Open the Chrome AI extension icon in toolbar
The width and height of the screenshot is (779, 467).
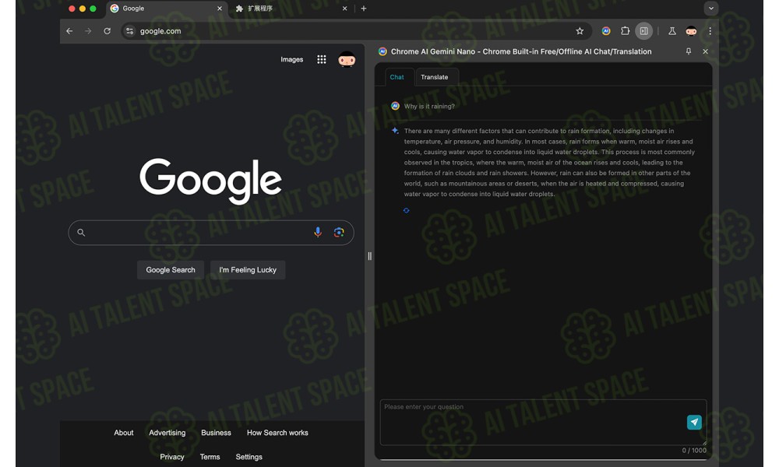pyautogui.click(x=605, y=31)
